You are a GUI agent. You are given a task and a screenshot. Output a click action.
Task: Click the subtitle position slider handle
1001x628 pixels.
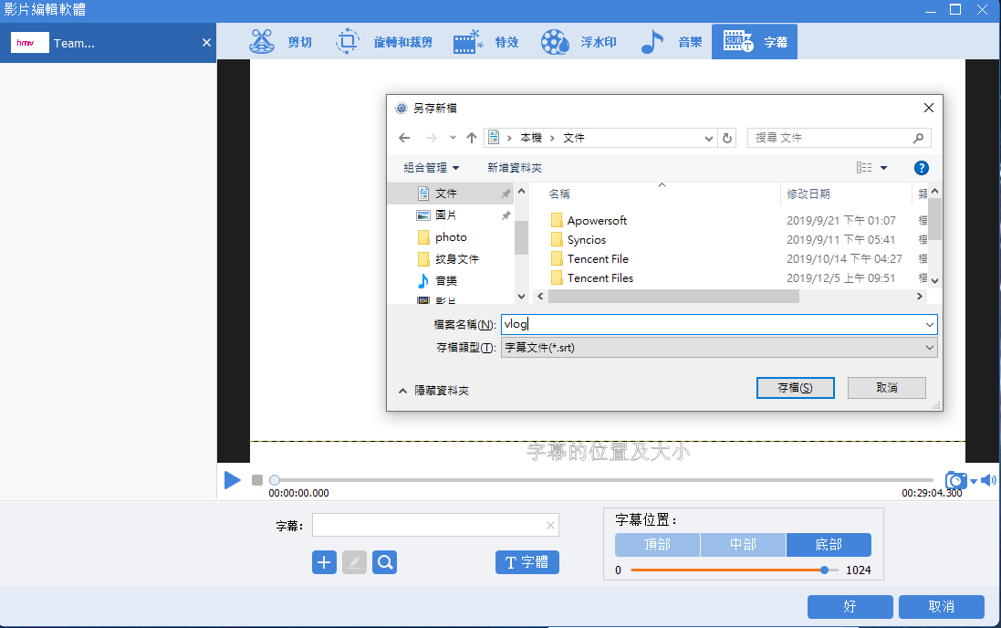point(825,570)
